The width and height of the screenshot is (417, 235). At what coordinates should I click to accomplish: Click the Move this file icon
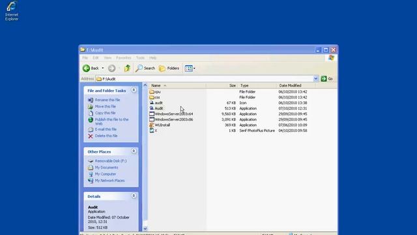(x=91, y=106)
